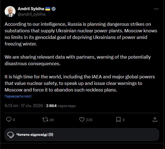This screenshot has height=149, width=165.
Task: Click the 3 864 перегляди view count
Action: point(61,105)
